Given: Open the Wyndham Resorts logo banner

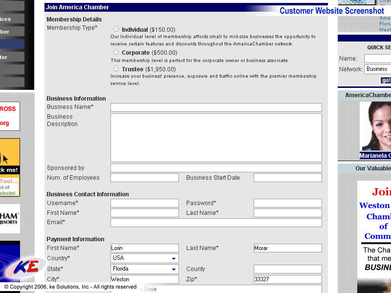Looking at the screenshot, I should coord(9,219).
